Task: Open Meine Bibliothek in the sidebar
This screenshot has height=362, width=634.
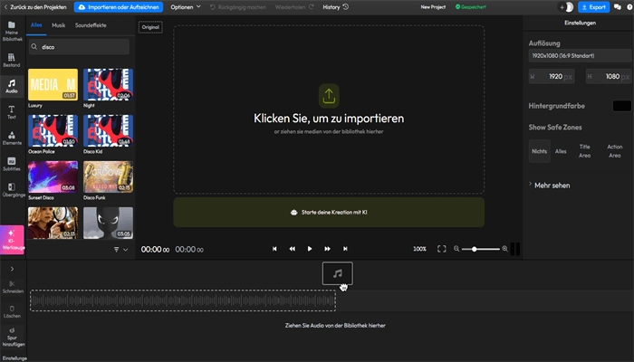Action: (x=12, y=31)
